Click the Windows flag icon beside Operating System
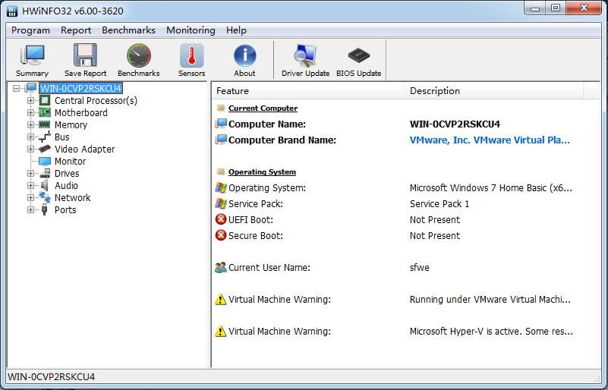Screen dimensions: 608x390 click(x=221, y=187)
